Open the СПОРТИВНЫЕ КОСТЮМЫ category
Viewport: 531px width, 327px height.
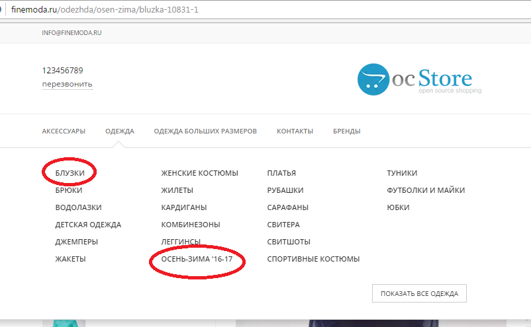pos(313,259)
